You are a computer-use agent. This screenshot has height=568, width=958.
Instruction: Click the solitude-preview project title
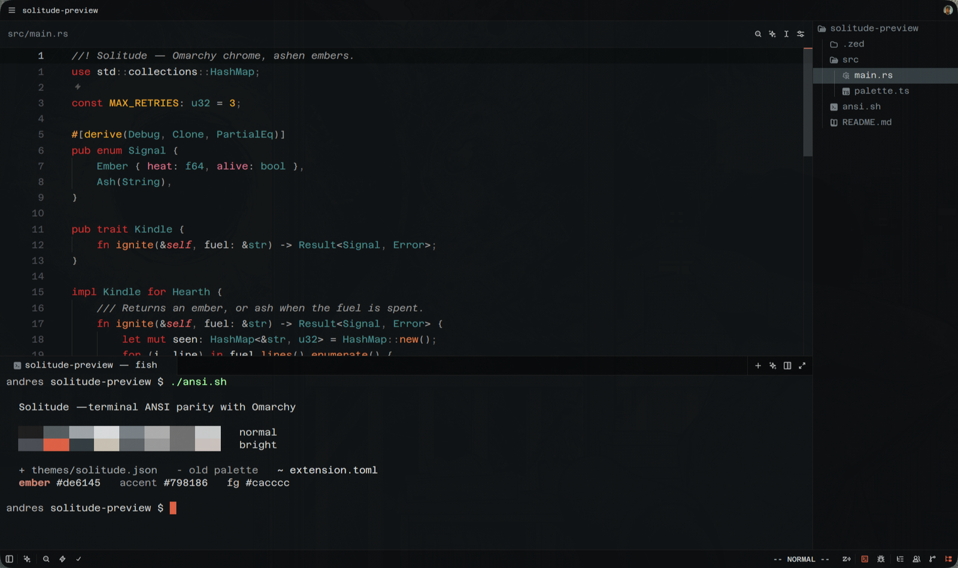[60, 10]
